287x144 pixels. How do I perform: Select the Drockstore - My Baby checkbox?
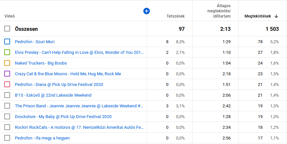click(7, 116)
